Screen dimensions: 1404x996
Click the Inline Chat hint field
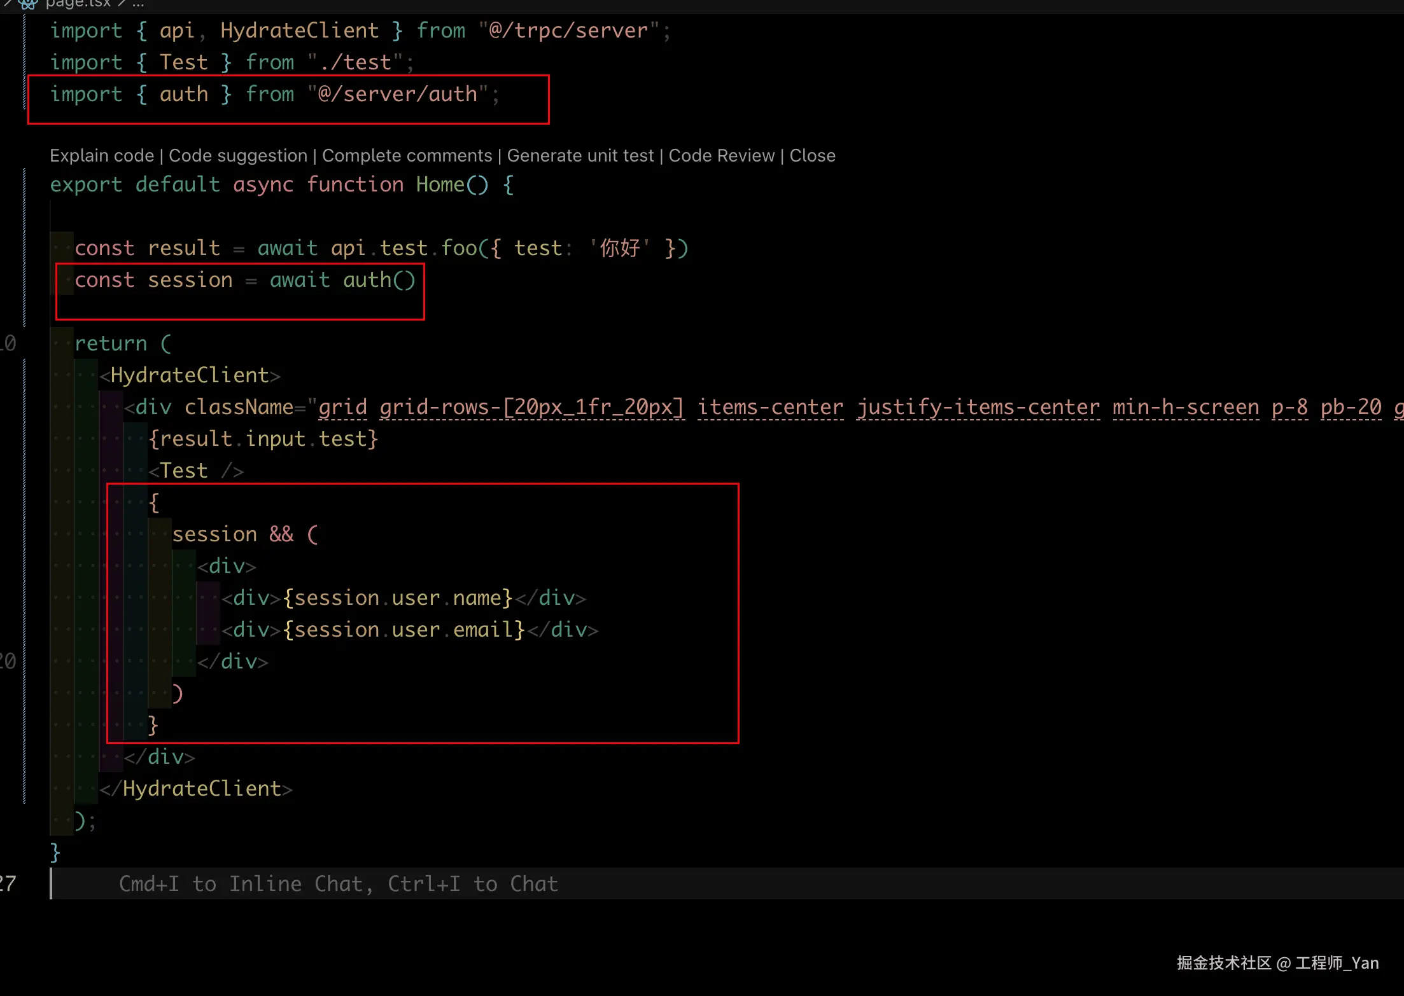pos(339,884)
